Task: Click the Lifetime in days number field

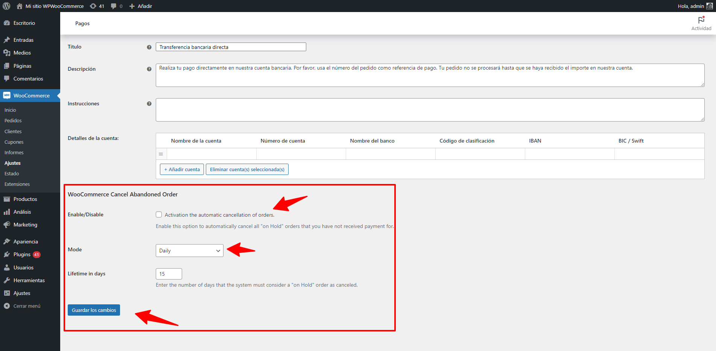Action: point(169,274)
